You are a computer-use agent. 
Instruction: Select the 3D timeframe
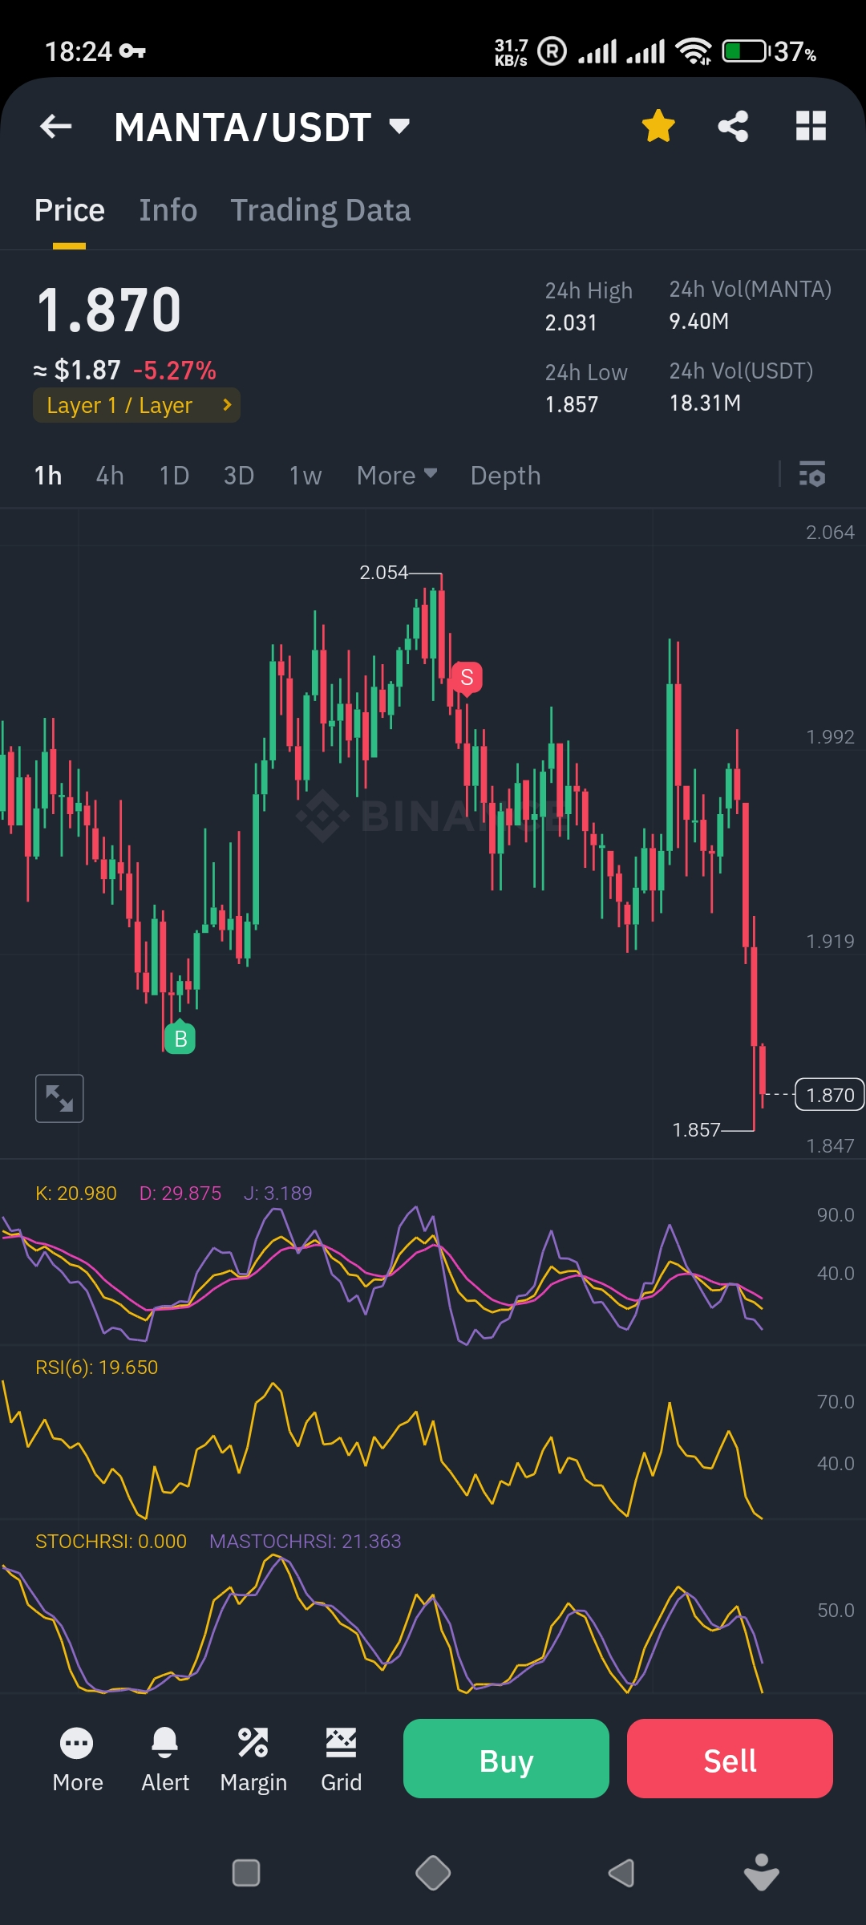[x=239, y=476]
